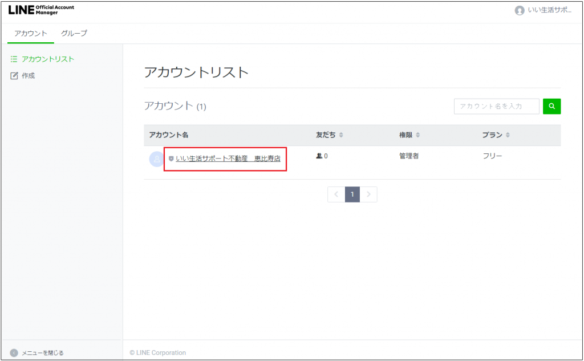Switch to the グループ tab
Screen dimensions: 584x361
(74, 33)
